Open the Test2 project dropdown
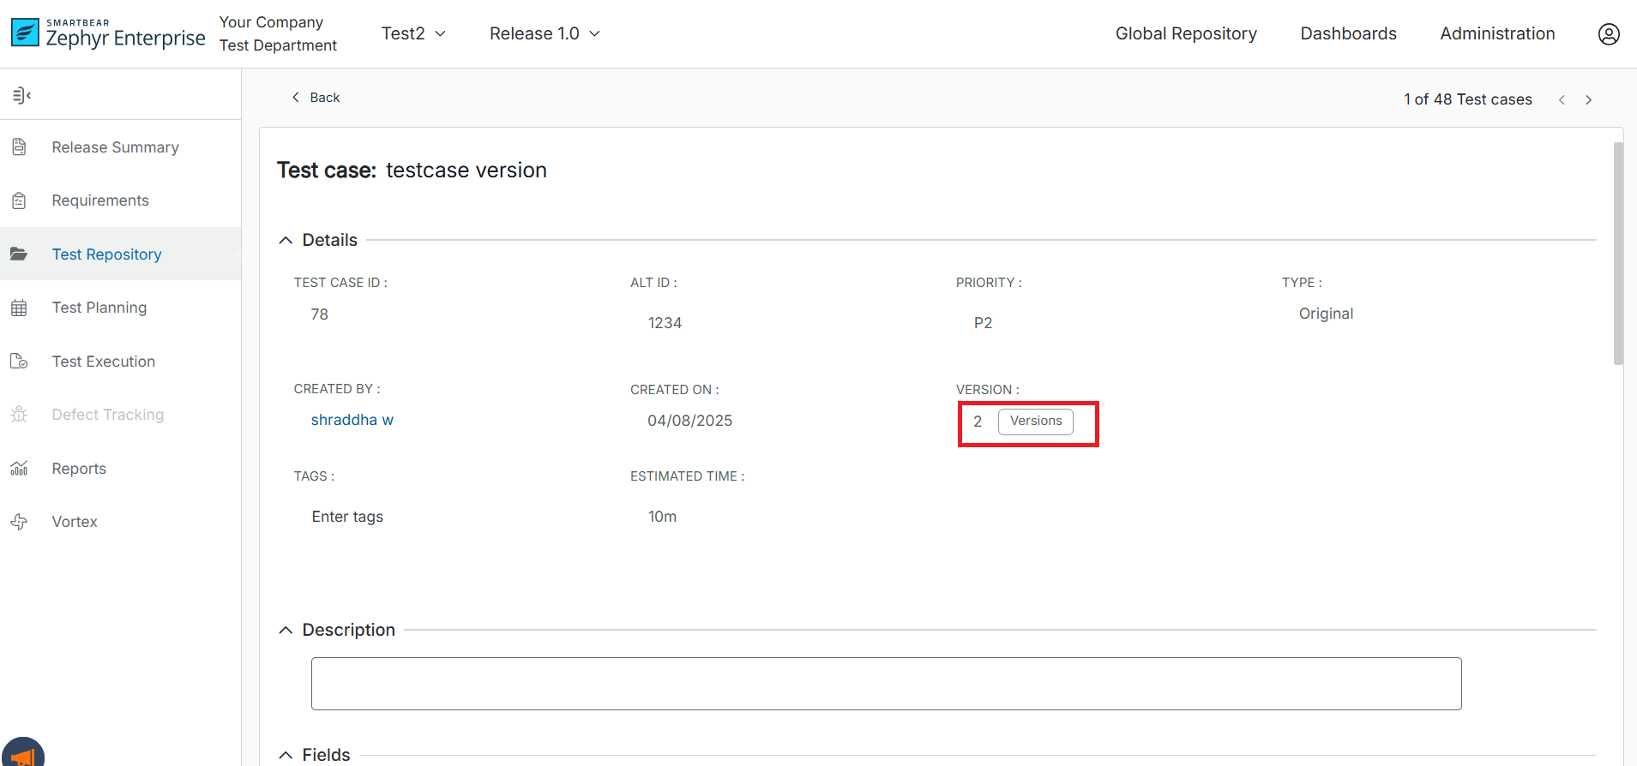Image resolution: width=1637 pixels, height=766 pixels. (413, 33)
